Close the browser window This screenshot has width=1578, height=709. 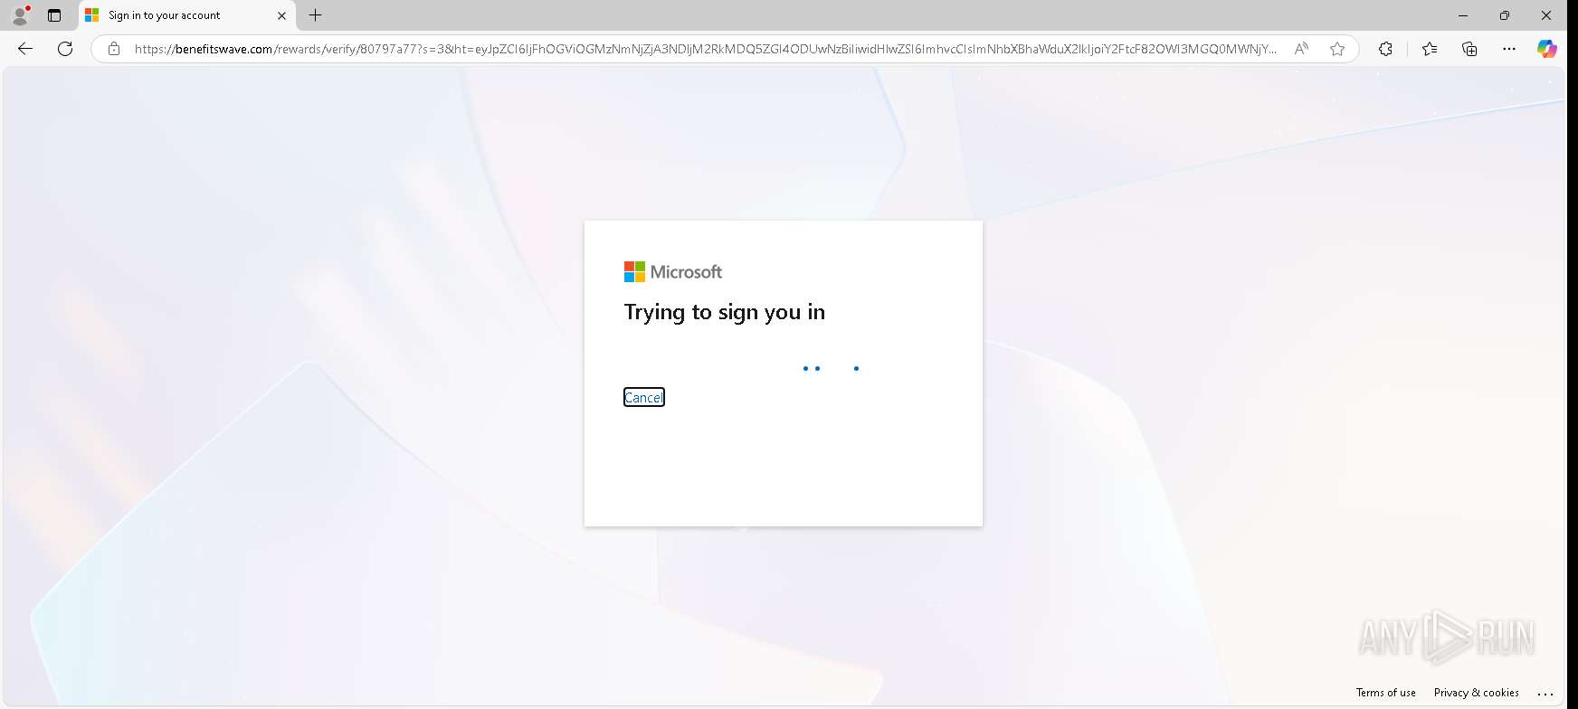coord(1546,15)
